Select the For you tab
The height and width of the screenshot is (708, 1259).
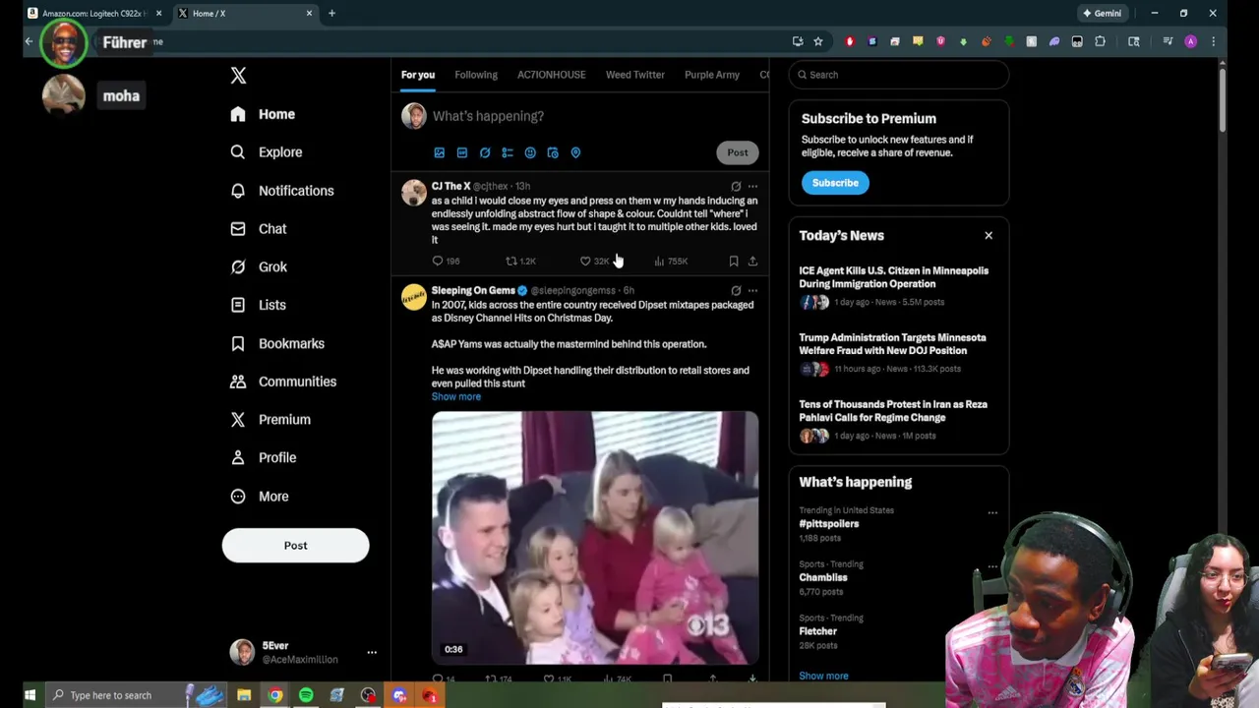pyautogui.click(x=417, y=75)
